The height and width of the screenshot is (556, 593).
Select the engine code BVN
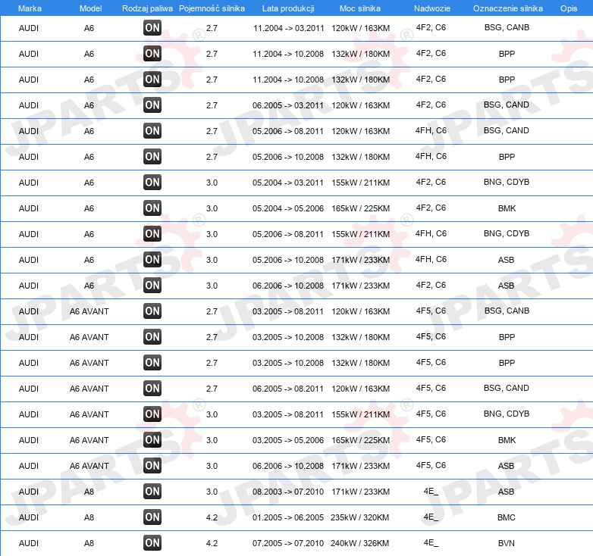tap(506, 543)
